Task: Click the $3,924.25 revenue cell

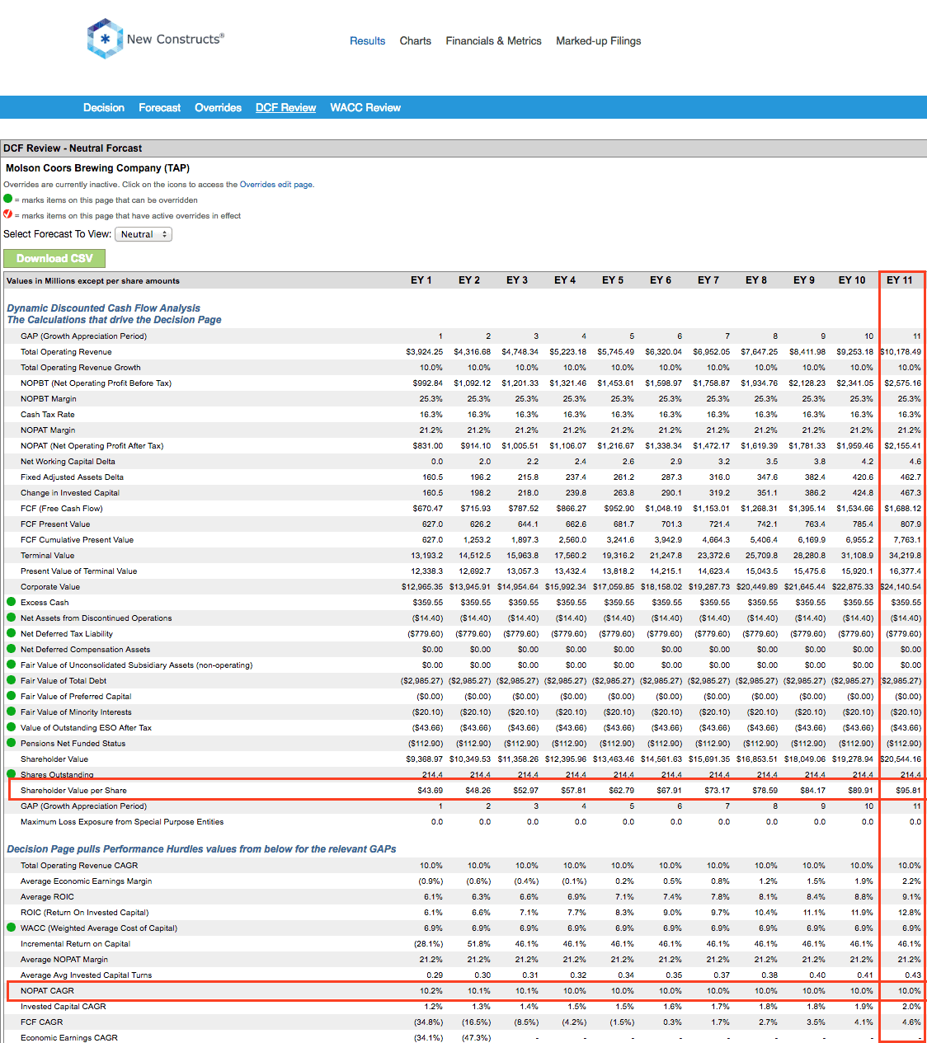Action: click(x=425, y=351)
